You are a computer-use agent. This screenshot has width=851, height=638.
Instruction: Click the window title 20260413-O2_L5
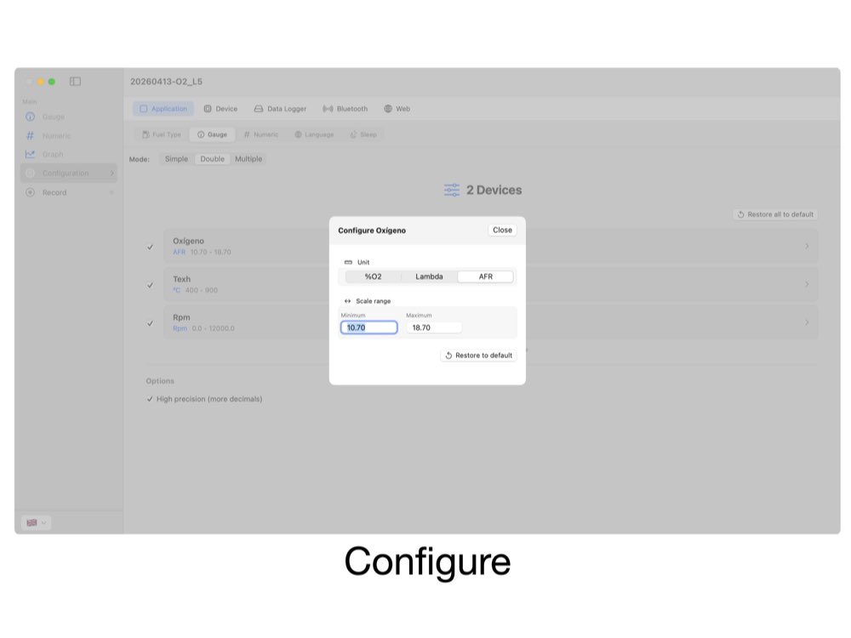pyautogui.click(x=166, y=82)
